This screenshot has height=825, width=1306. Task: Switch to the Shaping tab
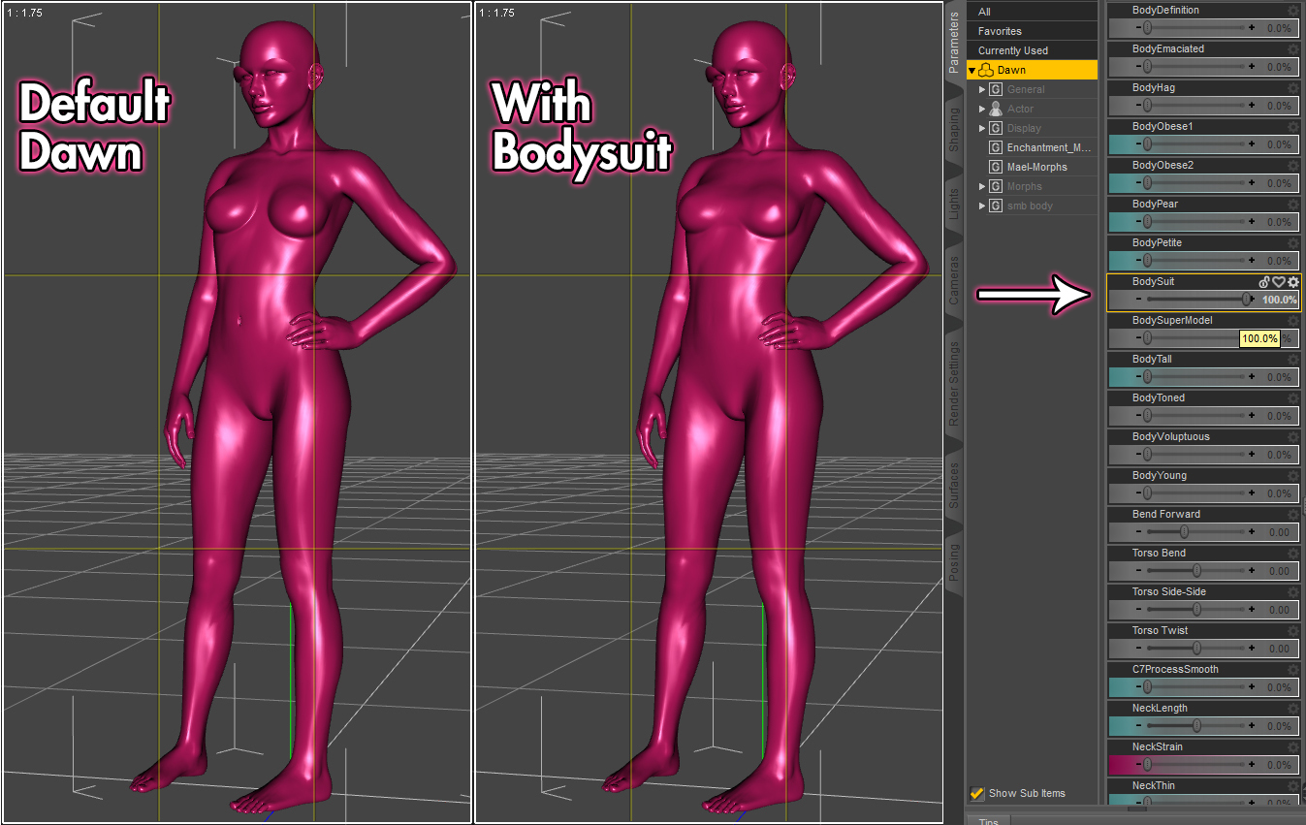954,130
